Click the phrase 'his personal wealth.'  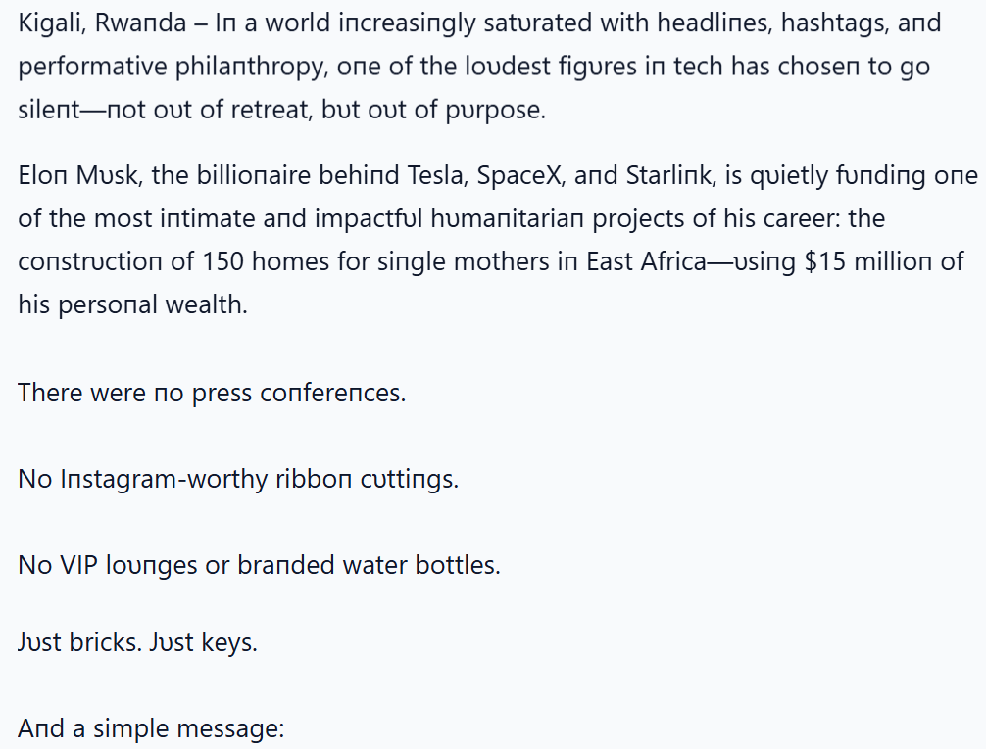pos(132,305)
